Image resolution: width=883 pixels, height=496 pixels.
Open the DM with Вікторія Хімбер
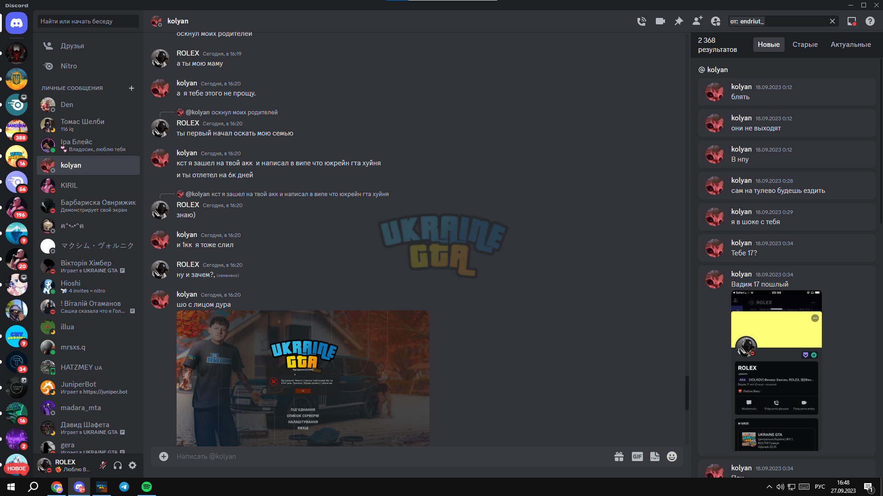coord(88,266)
